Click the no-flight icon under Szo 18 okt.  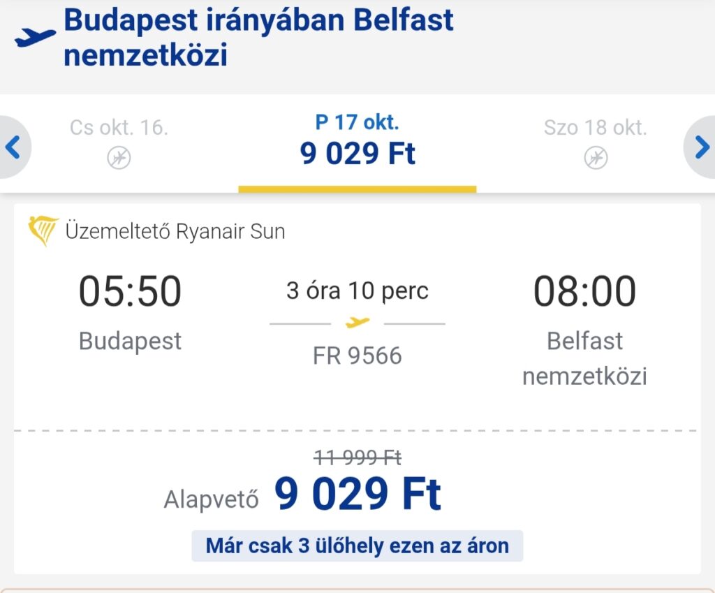coord(596,158)
